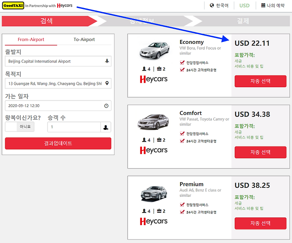Click the Economy luggage capacity icon
Screen dimensions: 292x243
point(159,69)
